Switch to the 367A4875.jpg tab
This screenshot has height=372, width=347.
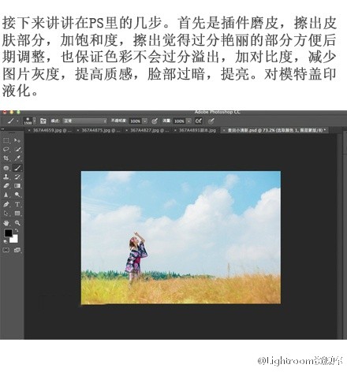101,130
